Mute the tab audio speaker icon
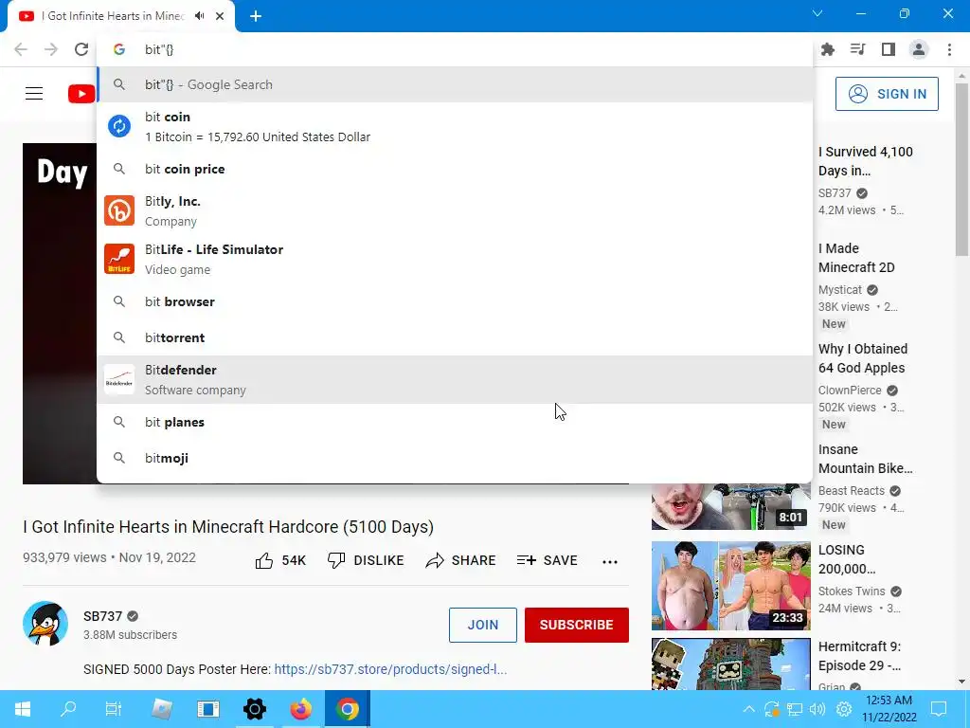 [199, 16]
